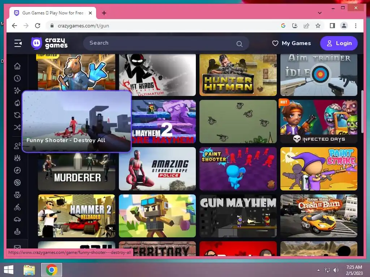Open New games sparkle icon
This screenshot has width=370, height=277.
[x=17, y=91]
